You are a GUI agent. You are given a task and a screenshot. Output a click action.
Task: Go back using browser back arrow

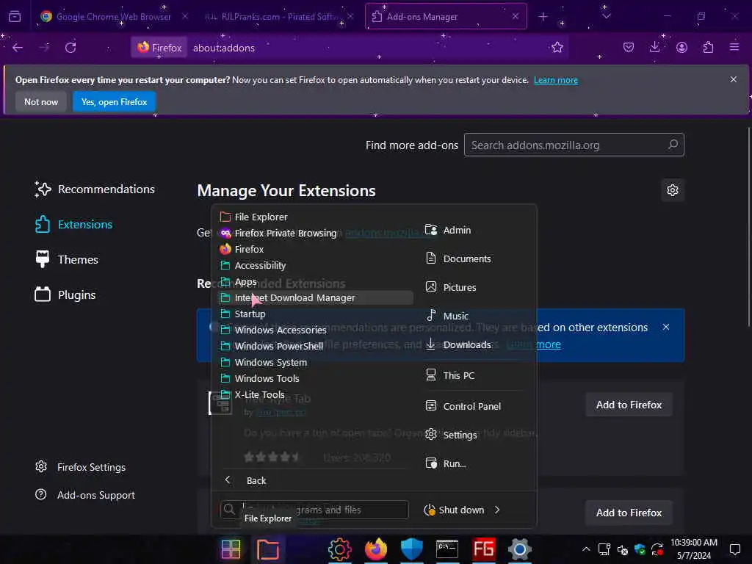[18, 48]
